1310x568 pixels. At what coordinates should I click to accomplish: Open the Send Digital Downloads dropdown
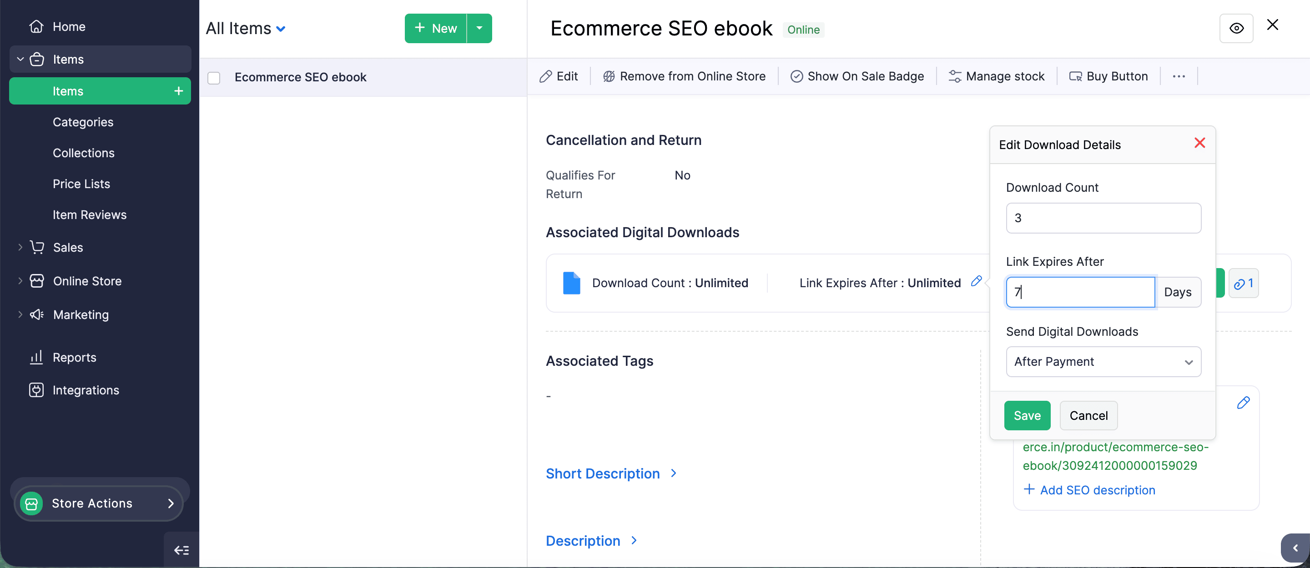tap(1103, 362)
